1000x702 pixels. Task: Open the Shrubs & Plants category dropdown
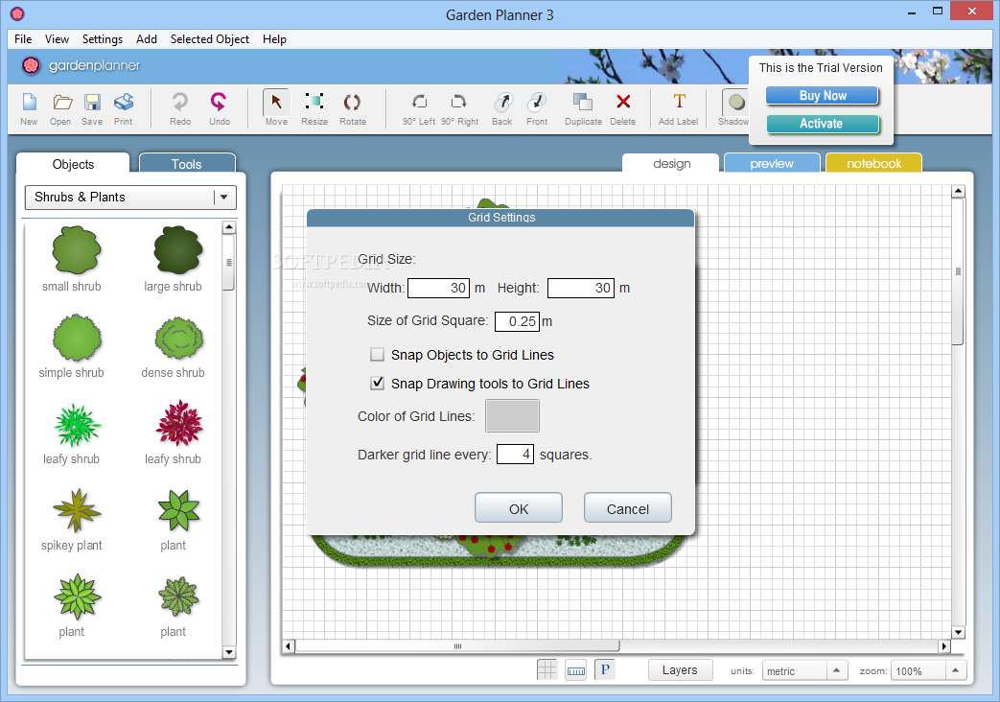(x=130, y=198)
